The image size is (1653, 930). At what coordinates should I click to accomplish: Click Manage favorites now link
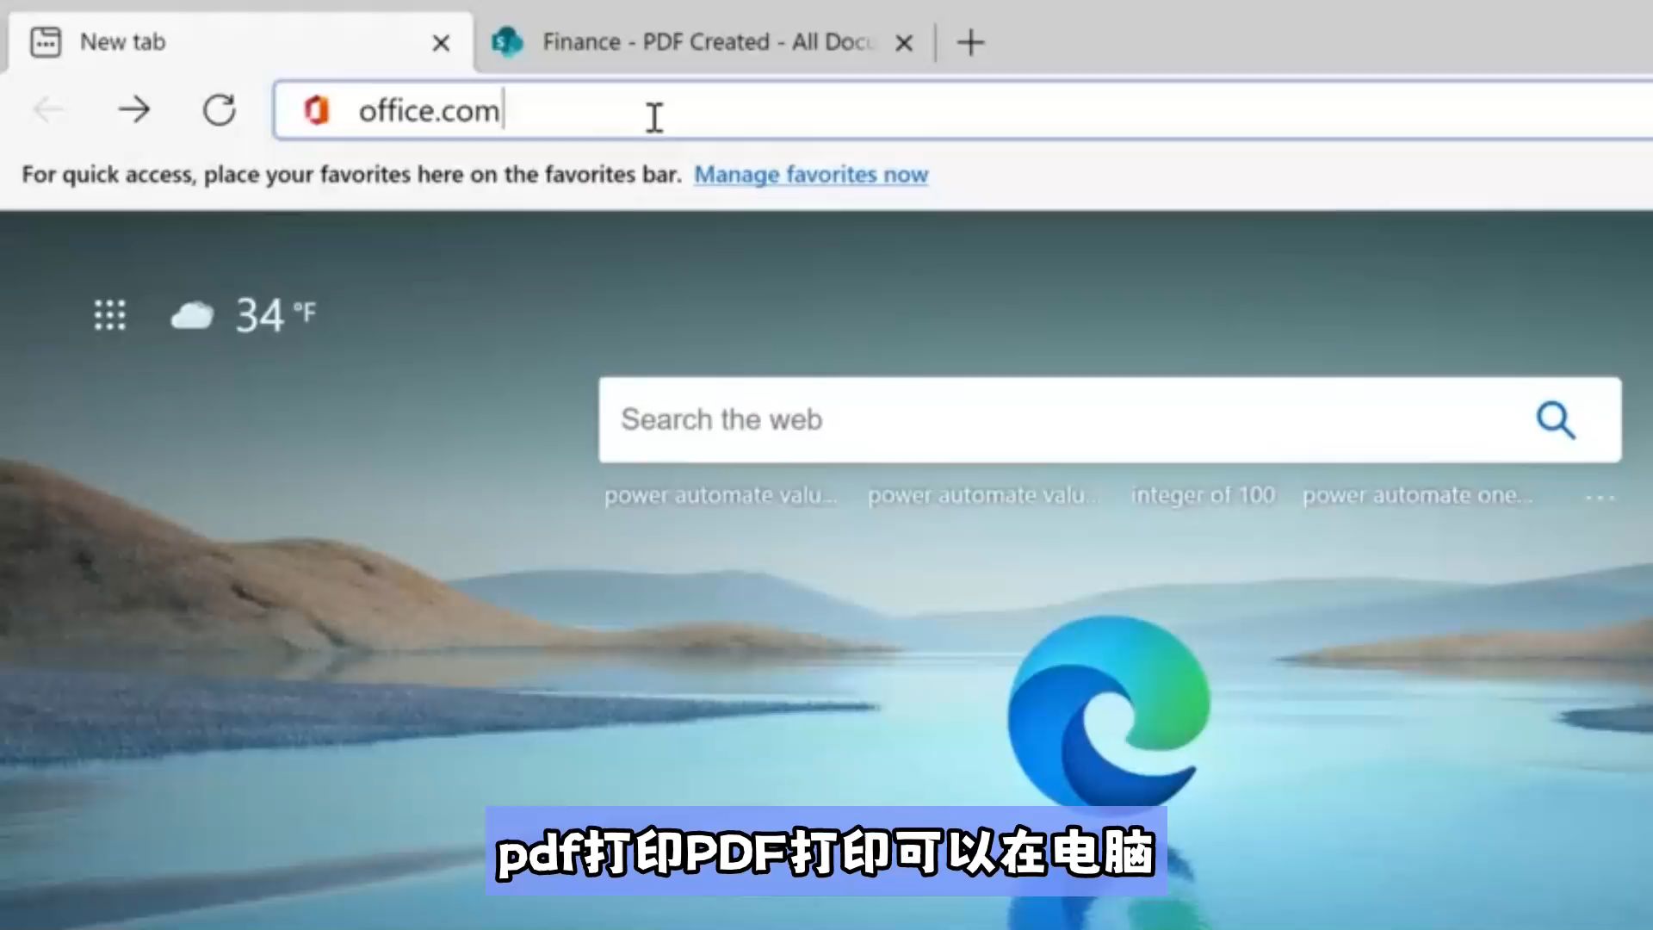(x=811, y=174)
